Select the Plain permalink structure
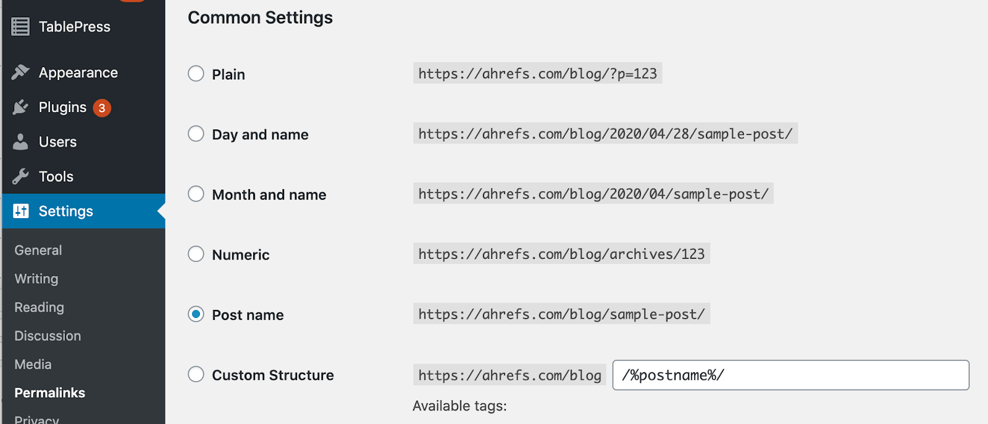 click(x=195, y=73)
